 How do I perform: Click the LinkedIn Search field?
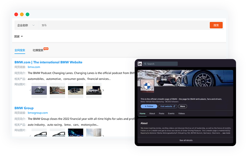[x=160, y=64]
